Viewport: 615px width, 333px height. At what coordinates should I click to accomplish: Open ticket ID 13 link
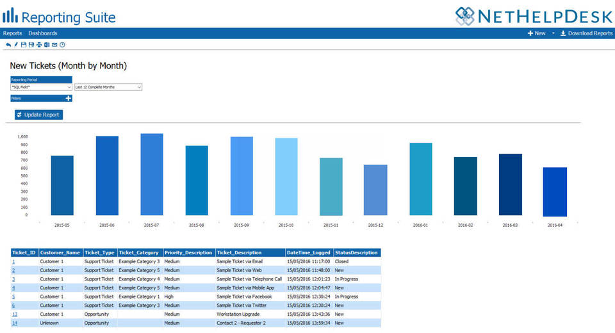pos(14,314)
